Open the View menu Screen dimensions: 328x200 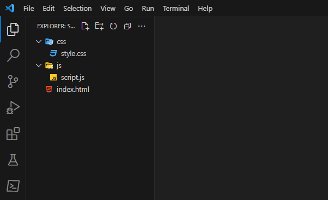[x=108, y=8]
